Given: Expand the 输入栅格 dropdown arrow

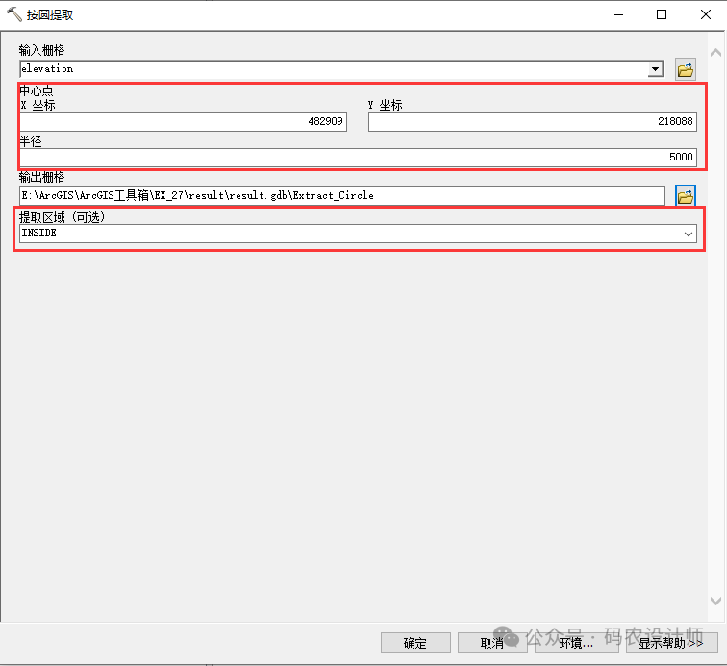Looking at the screenshot, I should (655, 69).
